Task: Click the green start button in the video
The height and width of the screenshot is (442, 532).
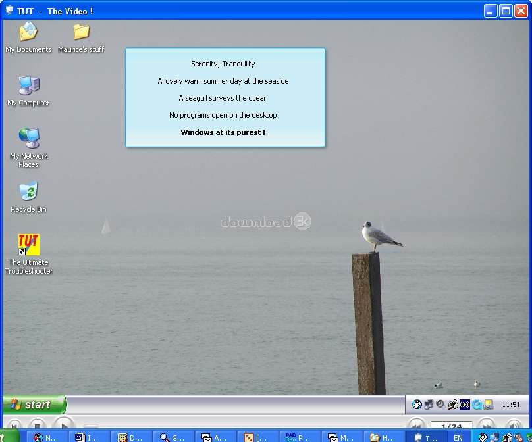Action: [x=34, y=405]
